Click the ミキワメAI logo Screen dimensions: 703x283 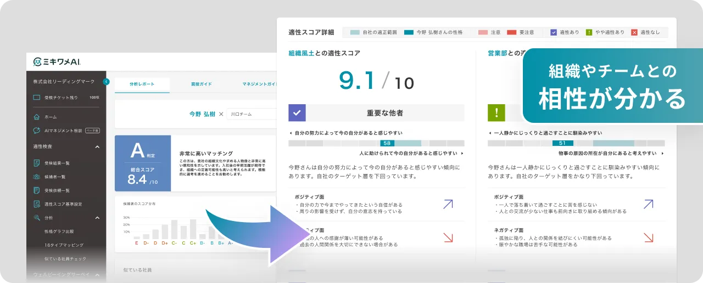pos(57,62)
